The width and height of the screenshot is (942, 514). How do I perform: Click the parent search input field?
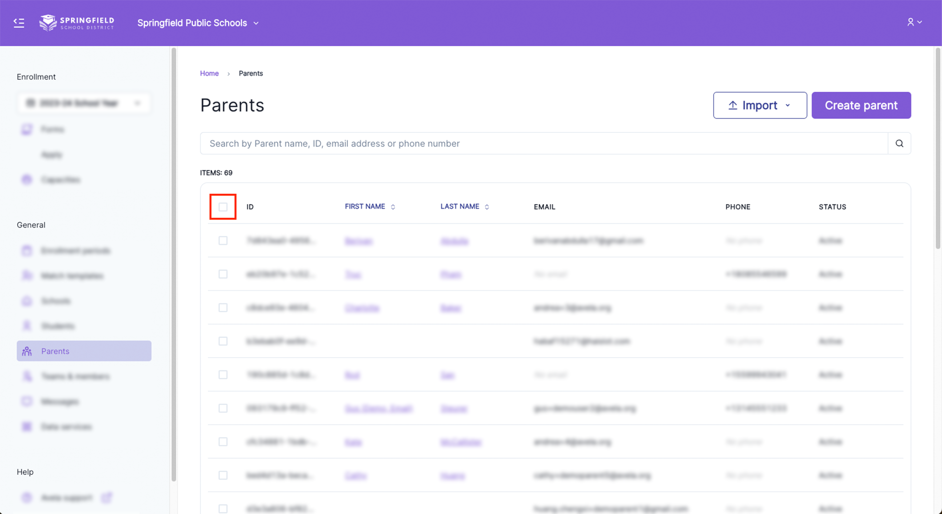(x=544, y=144)
